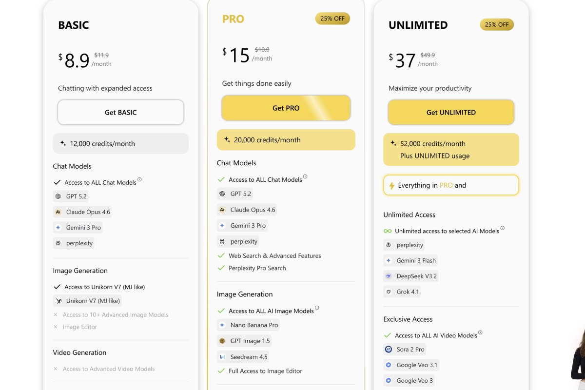This screenshot has height=390, width=585.
Task: Click info icon next to Access to ALL AI Video Models
Action: [480, 332]
